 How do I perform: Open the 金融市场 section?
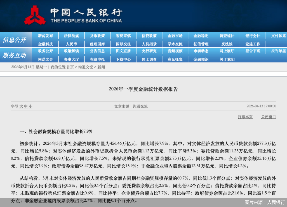[175, 36]
